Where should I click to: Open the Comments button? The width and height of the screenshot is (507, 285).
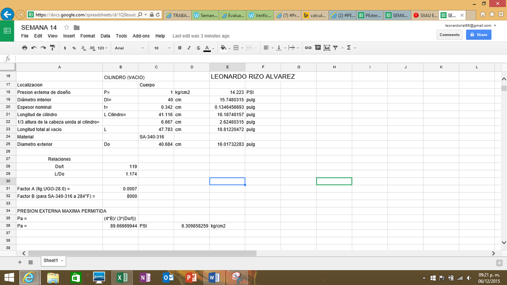pos(450,35)
